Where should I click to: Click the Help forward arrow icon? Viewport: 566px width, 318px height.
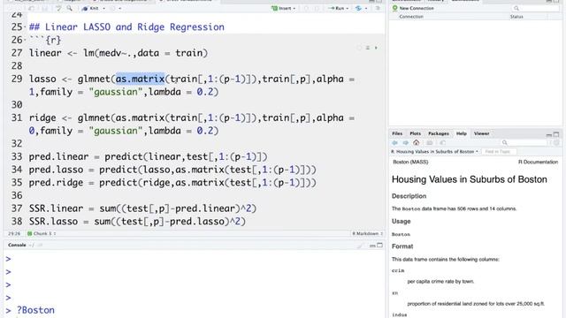pos(405,143)
